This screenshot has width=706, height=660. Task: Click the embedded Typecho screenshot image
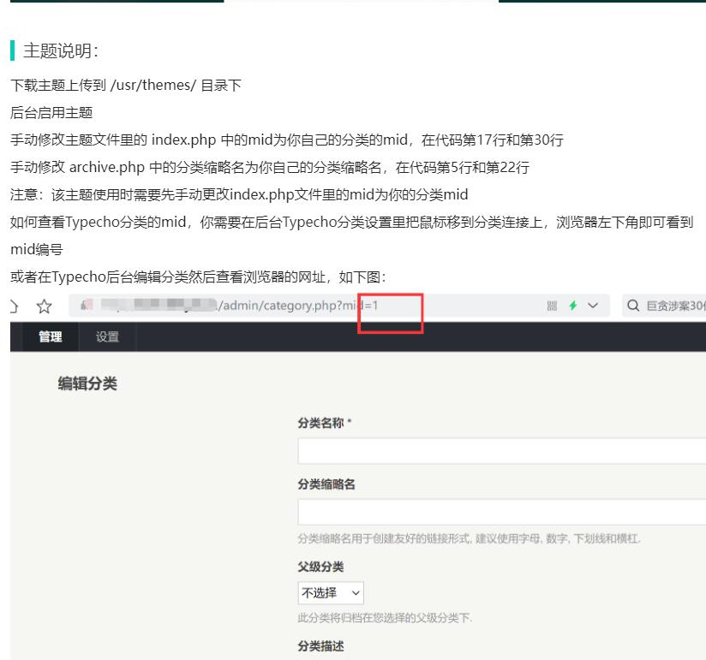tap(358, 496)
